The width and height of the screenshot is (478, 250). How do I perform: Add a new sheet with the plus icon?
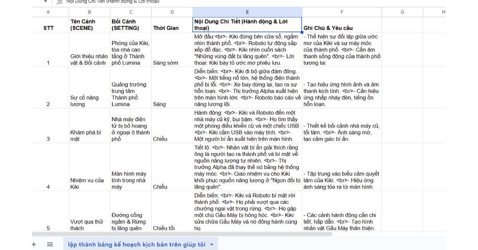34,244
